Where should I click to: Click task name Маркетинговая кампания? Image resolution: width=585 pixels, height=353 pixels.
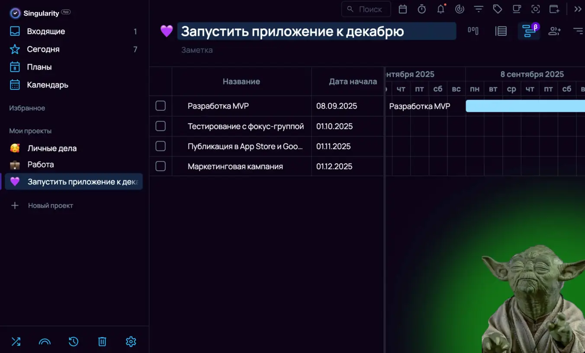click(x=235, y=166)
